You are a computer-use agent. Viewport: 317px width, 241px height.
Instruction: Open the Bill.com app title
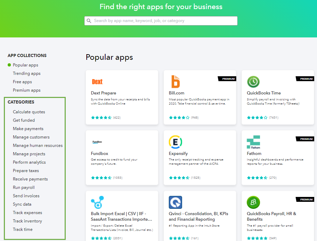pyautogui.click(x=176, y=93)
